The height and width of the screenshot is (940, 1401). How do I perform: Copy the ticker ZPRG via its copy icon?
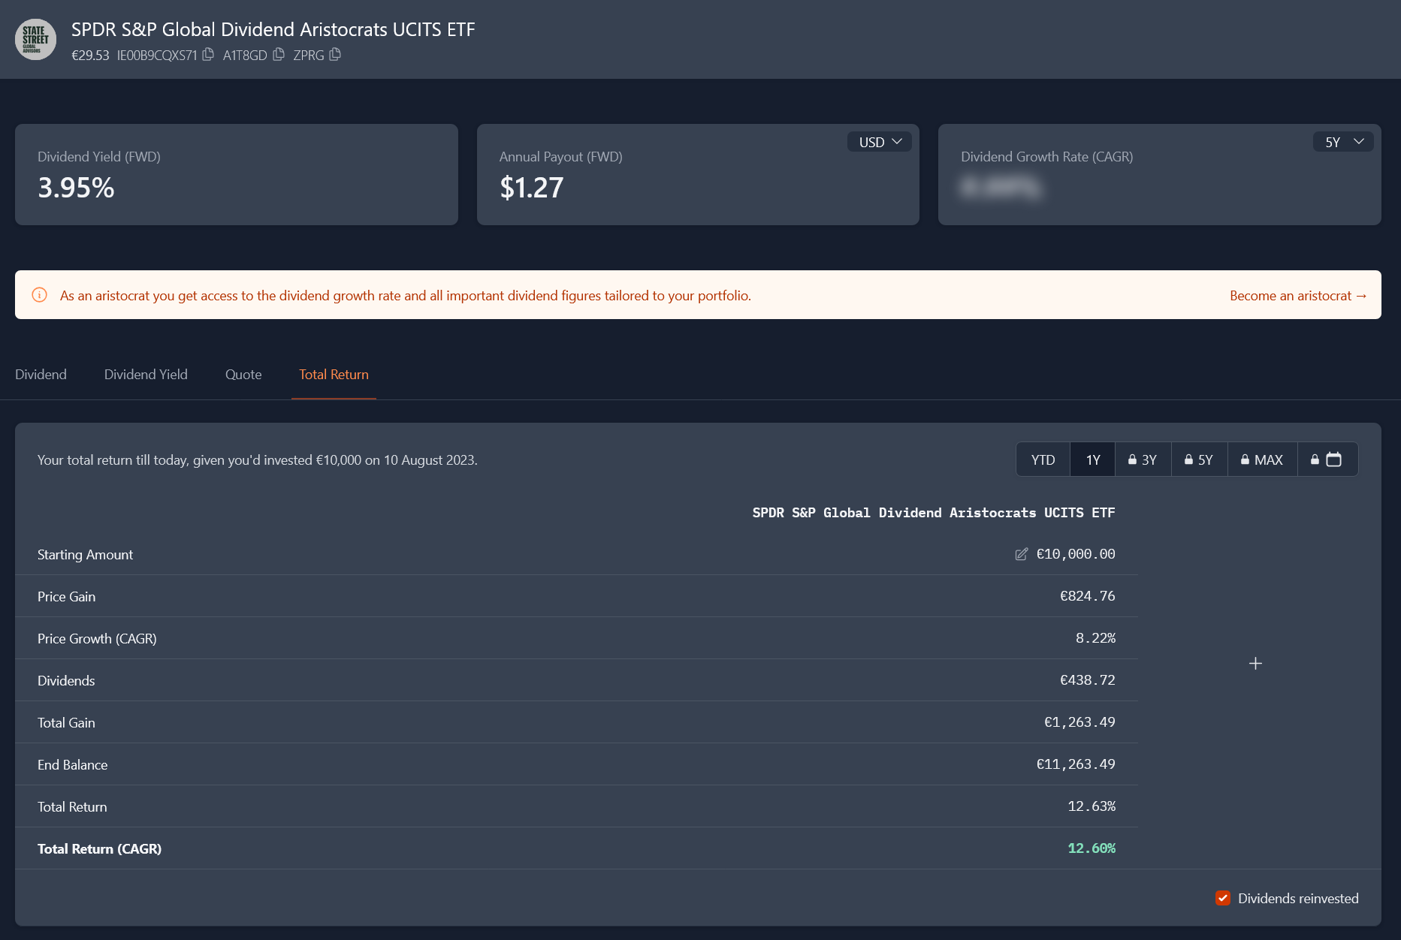tap(335, 55)
